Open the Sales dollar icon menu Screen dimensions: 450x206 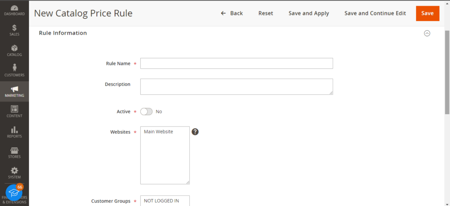point(15,30)
